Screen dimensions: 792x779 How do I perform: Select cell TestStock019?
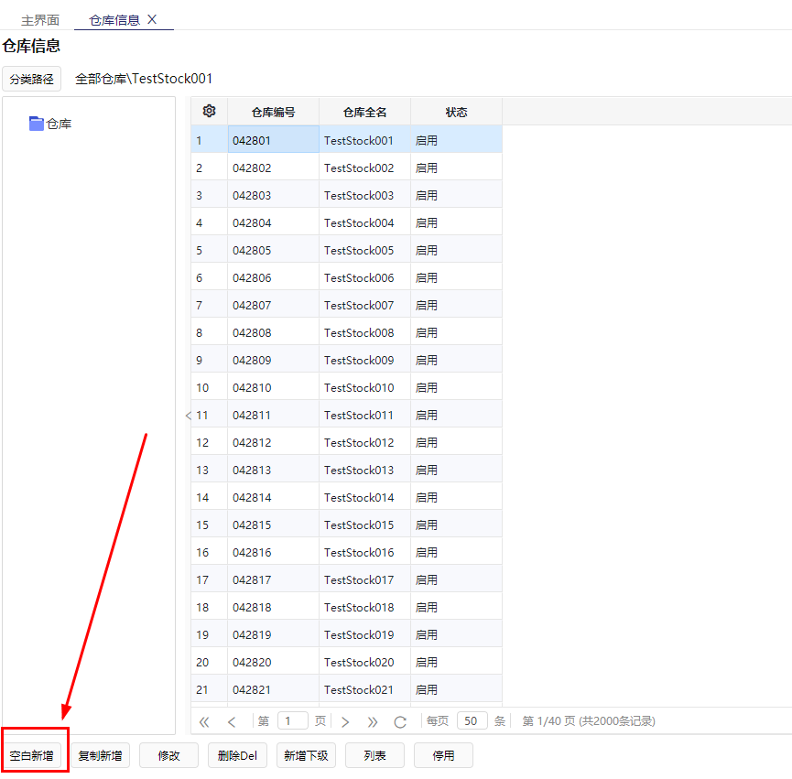click(x=364, y=634)
